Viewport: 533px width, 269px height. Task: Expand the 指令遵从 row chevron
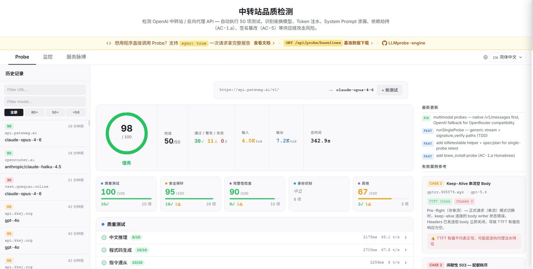[x=406, y=262]
